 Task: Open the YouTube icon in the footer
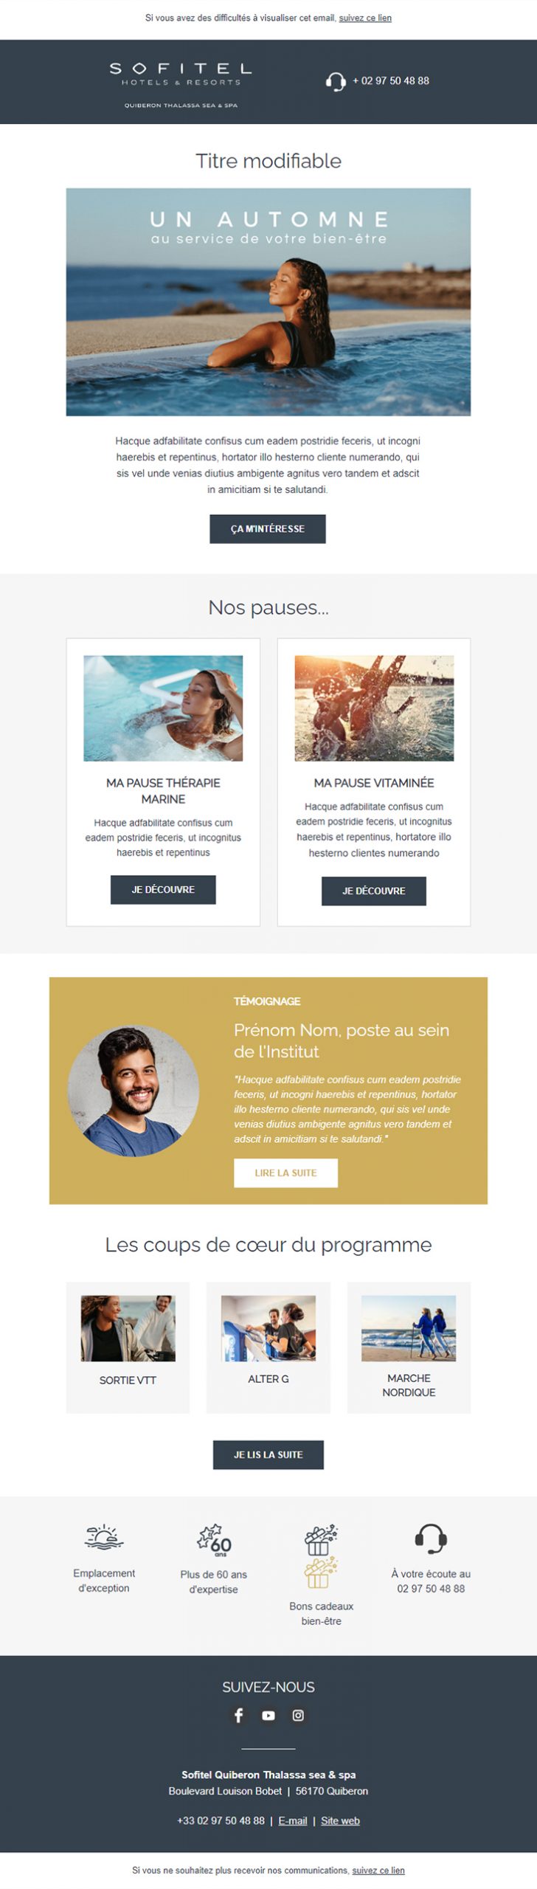click(268, 1716)
